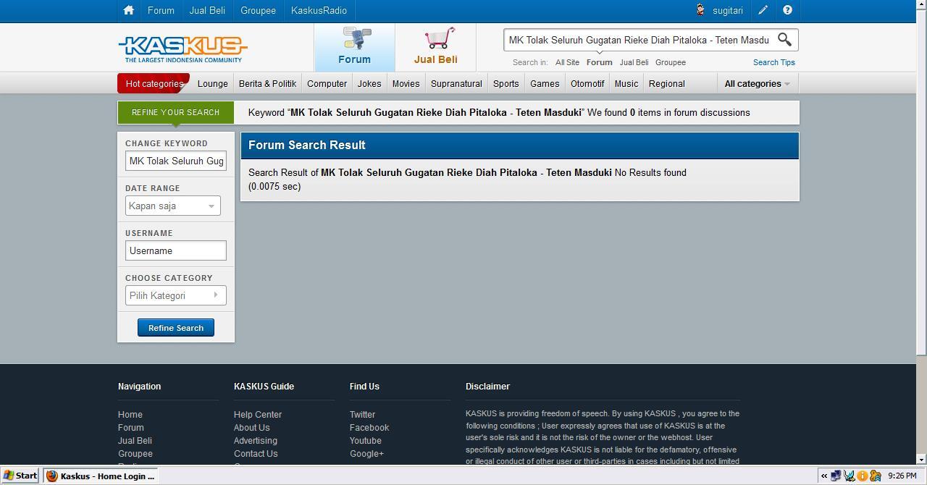Viewport: 927px width, 485px height.
Task: Open Jual Beli in the top bar
Action: coord(207,10)
